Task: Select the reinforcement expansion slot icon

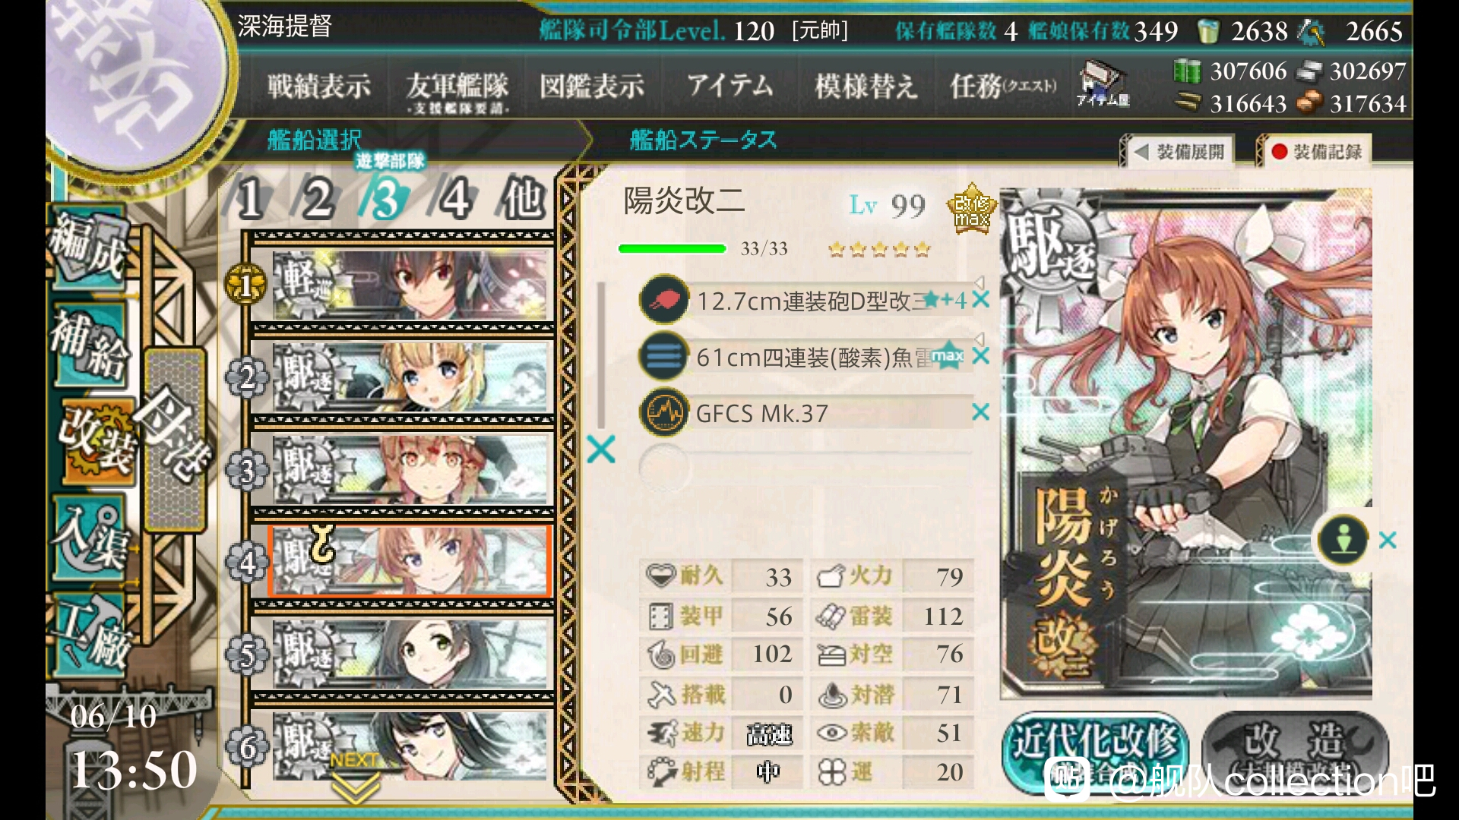Action: 1343,540
